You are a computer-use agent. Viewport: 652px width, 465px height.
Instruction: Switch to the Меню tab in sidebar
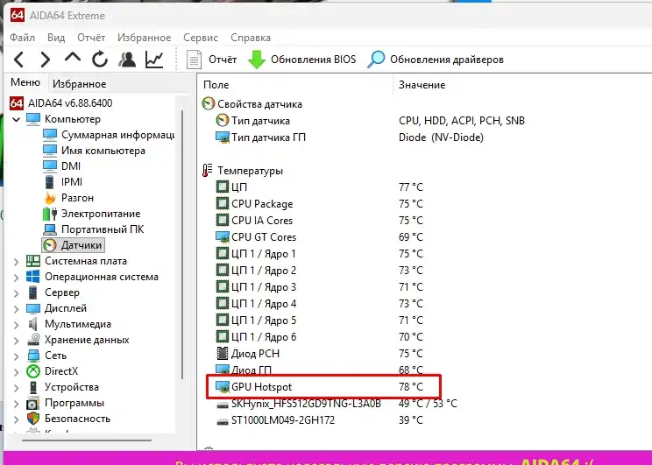25,82
